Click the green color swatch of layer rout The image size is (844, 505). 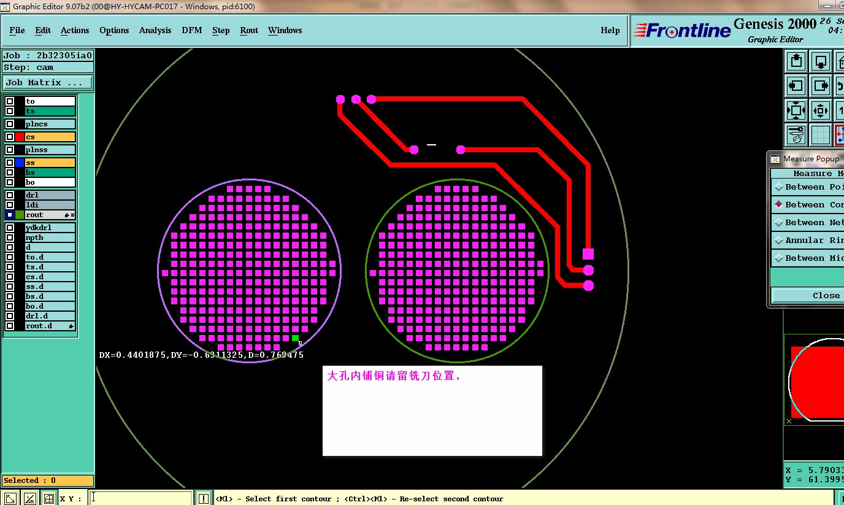coord(20,215)
